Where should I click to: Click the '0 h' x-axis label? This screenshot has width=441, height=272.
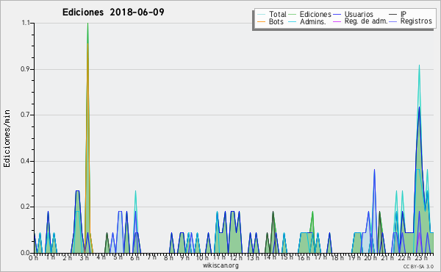33,258
